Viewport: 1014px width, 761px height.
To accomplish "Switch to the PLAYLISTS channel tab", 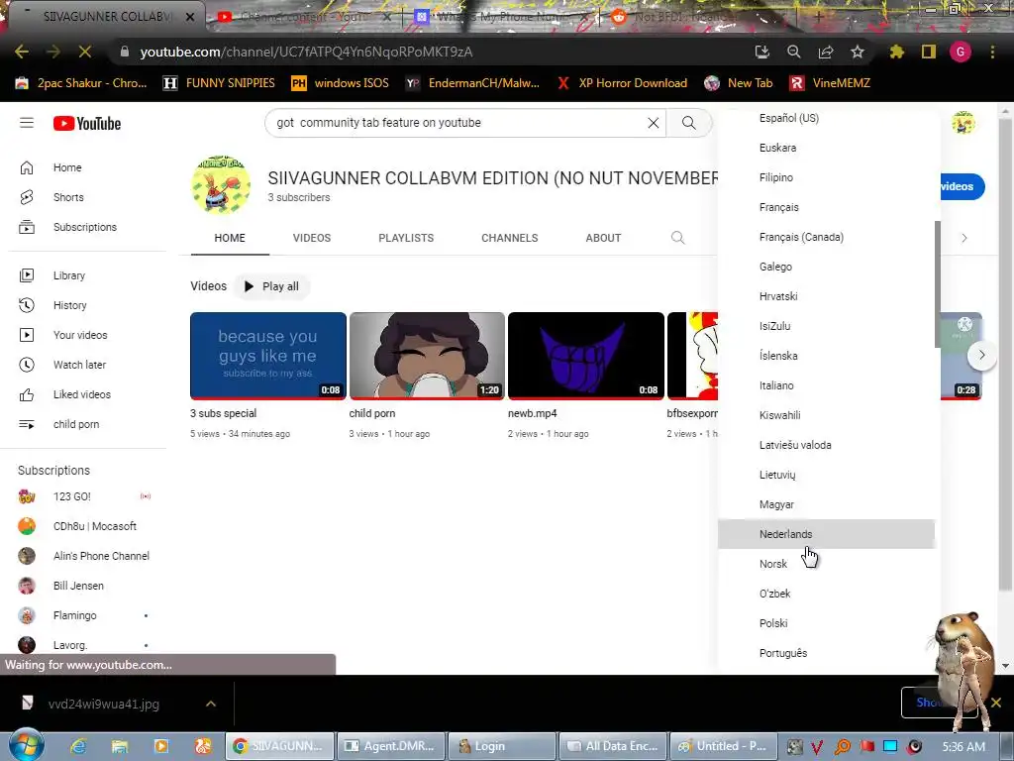I will tap(406, 238).
